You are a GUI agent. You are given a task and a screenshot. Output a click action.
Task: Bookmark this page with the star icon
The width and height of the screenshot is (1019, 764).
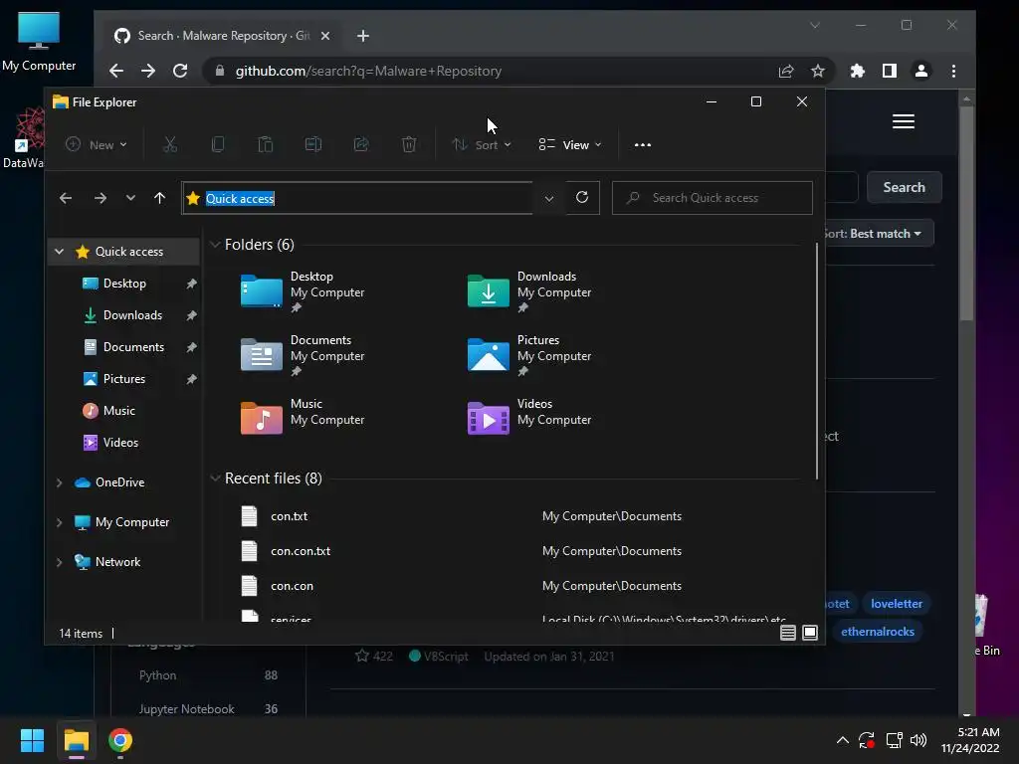(x=818, y=71)
